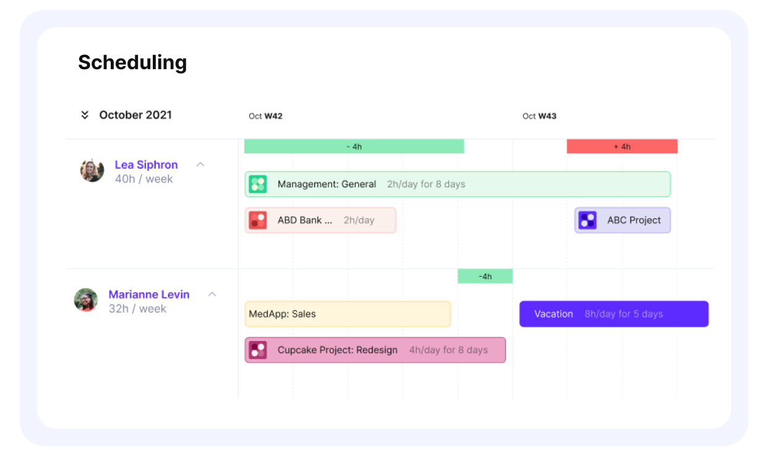Open Marianne Levin's profile name link
The width and height of the screenshot is (767, 456).
click(149, 295)
